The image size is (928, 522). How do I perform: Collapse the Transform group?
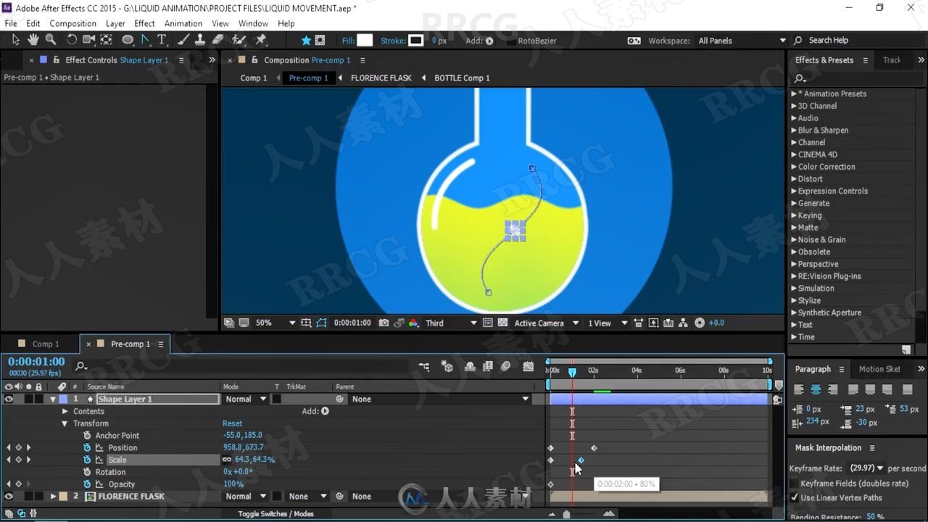[x=65, y=423]
